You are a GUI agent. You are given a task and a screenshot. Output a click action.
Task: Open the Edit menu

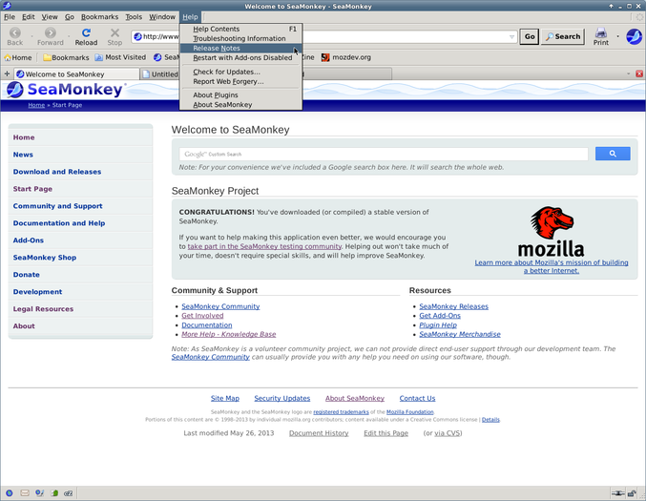coord(29,17)
